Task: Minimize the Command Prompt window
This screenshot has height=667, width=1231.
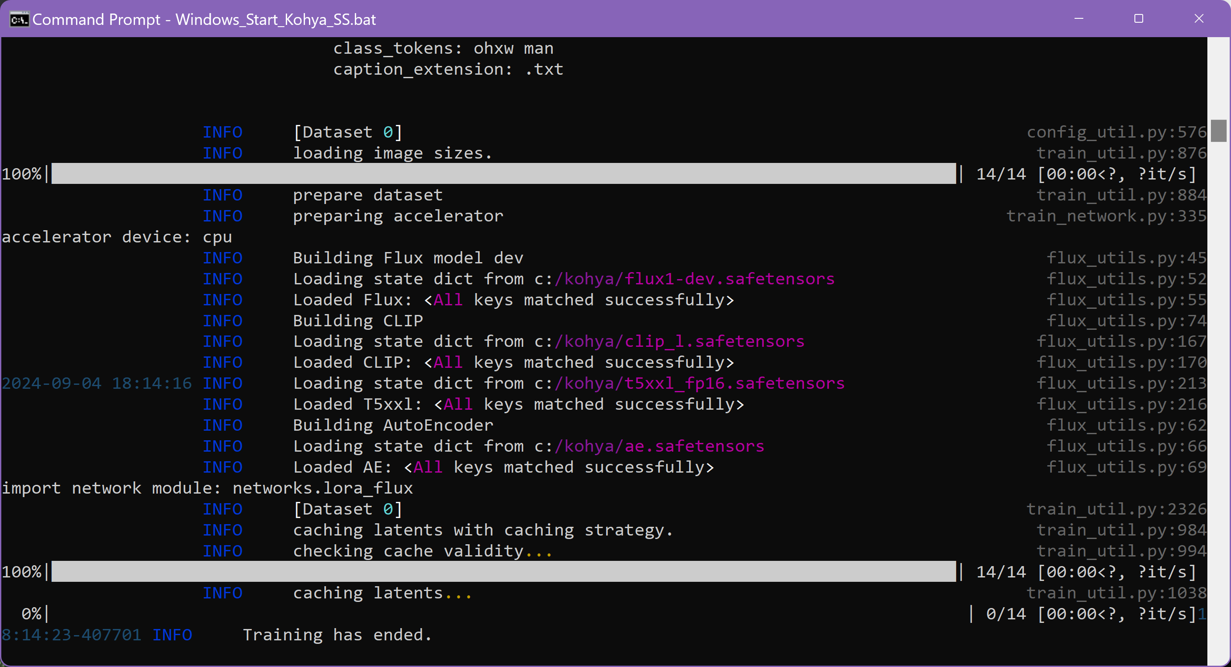Action: pyautogui.click(x=1078, y=19)
